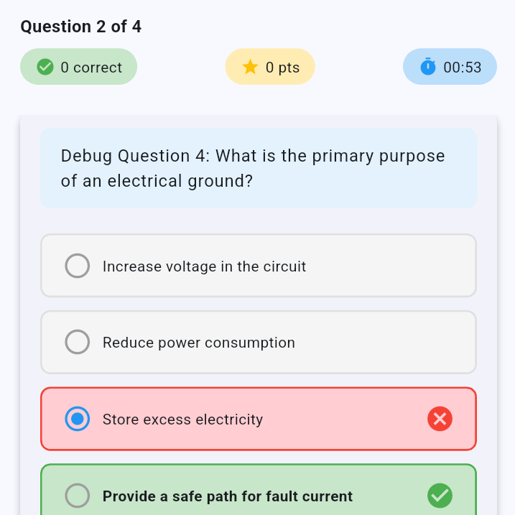Click the "Reduce power consumption" answer text
Image resolution: width=515 pixels, height=515 pixels.
(x=198, y=343)
